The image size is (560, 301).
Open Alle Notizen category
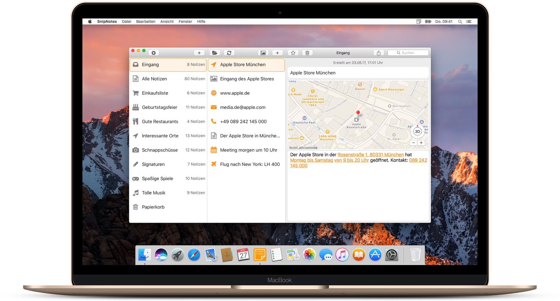pos(168,79)
